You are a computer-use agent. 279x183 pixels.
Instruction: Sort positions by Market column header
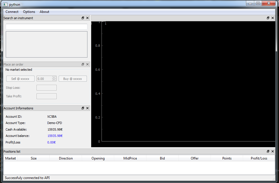[x=10, y=158]
